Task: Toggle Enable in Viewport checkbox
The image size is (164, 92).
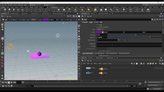Action: coord(97,27)
